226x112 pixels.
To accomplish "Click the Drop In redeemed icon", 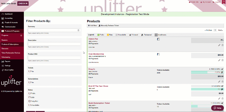I will pyautogui.click(x=222, y=72).
